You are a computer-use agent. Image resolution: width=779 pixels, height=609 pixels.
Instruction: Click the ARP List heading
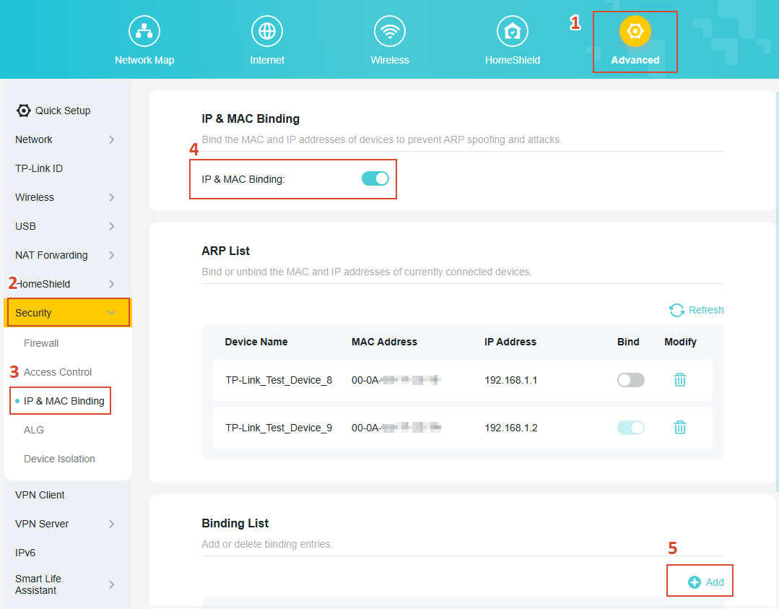pyautogui.click(x=225, y=251)
